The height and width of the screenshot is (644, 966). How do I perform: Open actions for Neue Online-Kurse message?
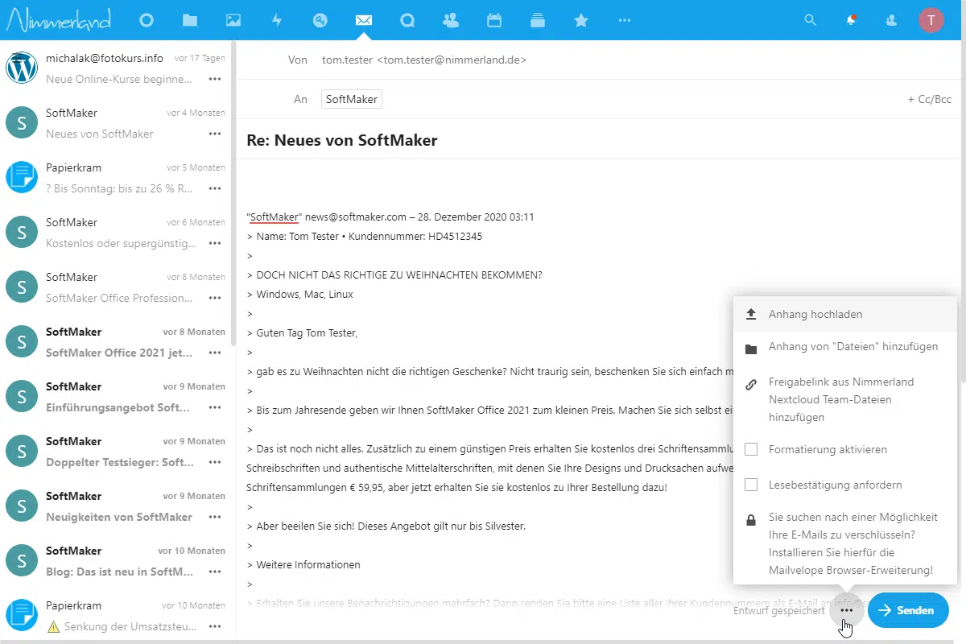215,79
